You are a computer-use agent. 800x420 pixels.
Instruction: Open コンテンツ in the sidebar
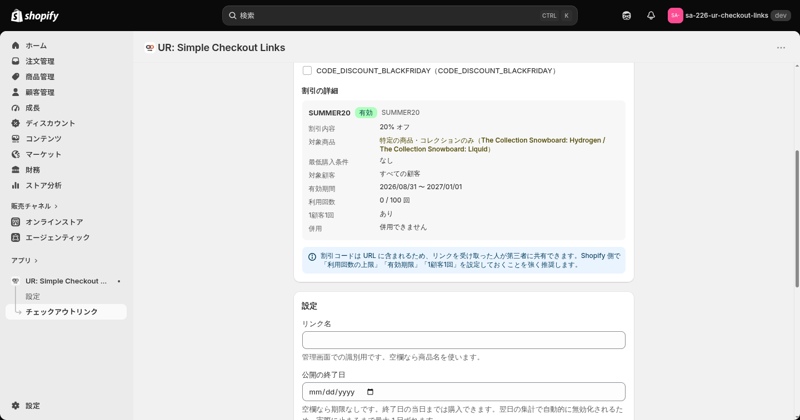[66, 139]
